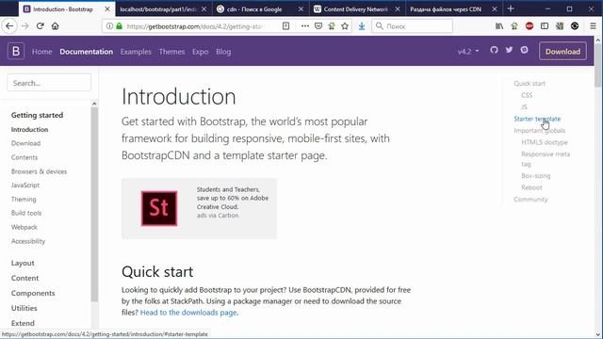Jump to Quick start in table of contents
The height and width of the screenshot is (339, 603).
530,84
